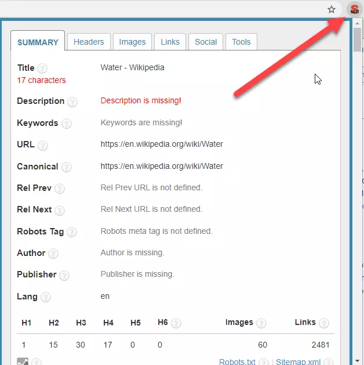Click the scrollbar down arrow
Image resolution: width=364 pixels, height=365 pixels.
[x=357, y=361]
